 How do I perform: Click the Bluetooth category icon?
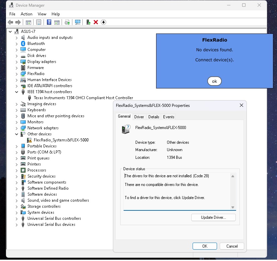point(23,44)
